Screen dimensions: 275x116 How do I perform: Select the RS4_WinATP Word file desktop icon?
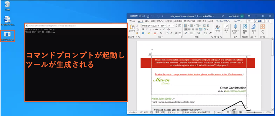click(7, 21)
